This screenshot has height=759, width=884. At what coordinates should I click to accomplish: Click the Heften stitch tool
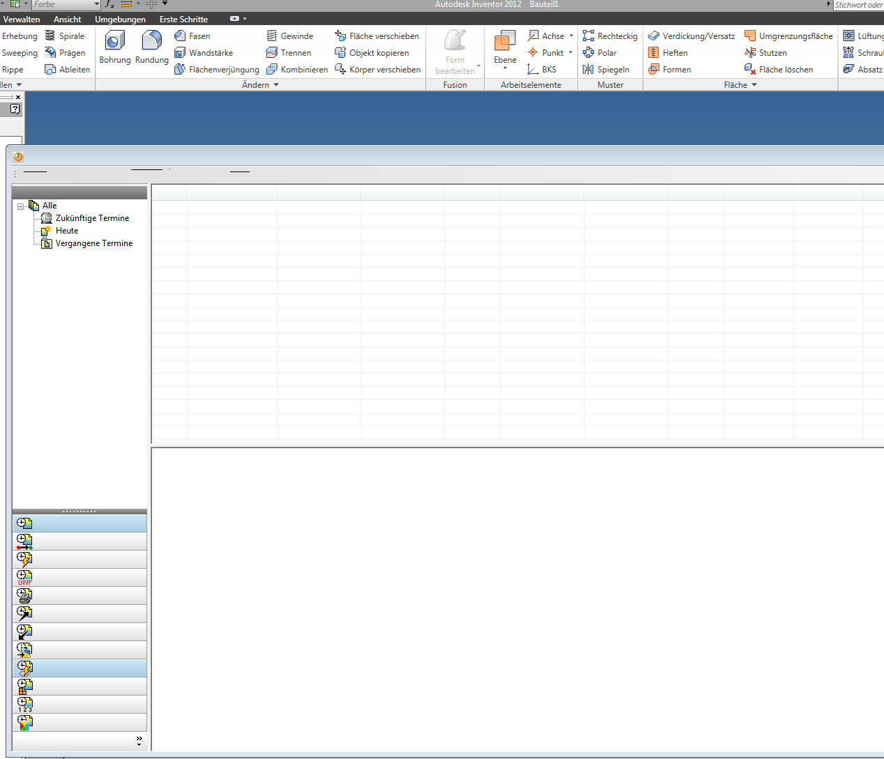(668, 52)
